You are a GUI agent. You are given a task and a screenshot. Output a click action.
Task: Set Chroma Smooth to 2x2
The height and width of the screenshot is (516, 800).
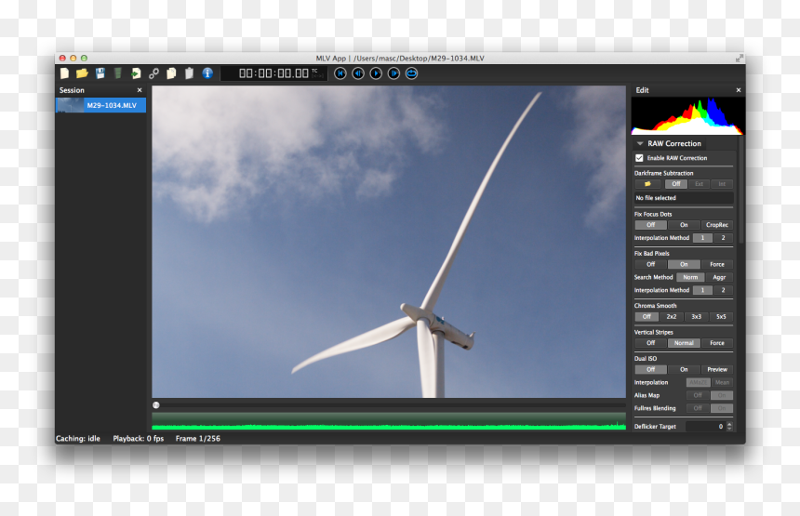coord(672,317)
